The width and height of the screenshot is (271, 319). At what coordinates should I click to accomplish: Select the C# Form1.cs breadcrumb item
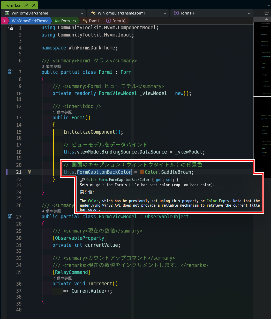66,21
